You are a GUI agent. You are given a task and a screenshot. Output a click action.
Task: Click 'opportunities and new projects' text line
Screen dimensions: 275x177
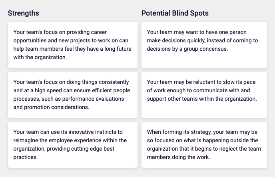pyautogui.click(x=71, y=40)
